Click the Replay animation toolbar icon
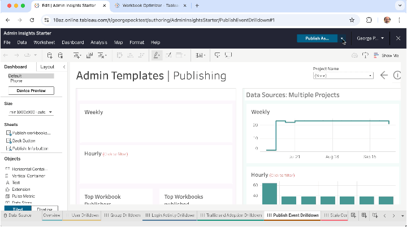Image resolution: width=407 pixels, height=227 pixels. 27,55
